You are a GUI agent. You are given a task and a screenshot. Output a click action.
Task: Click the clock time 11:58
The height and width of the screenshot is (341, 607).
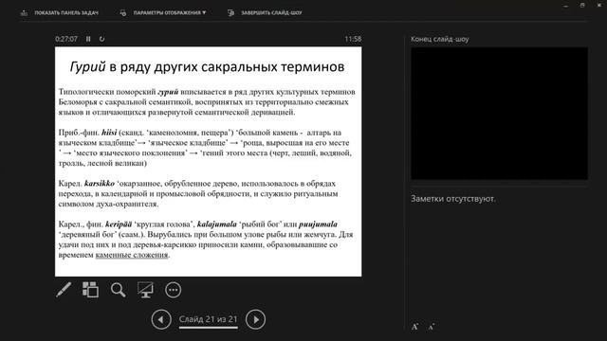pos(353,39)
